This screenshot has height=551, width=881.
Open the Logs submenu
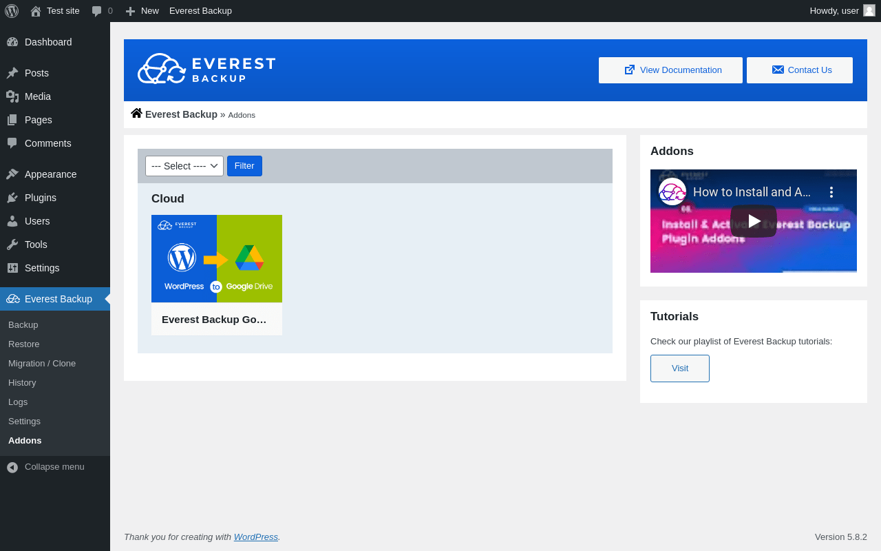(55, 402)
